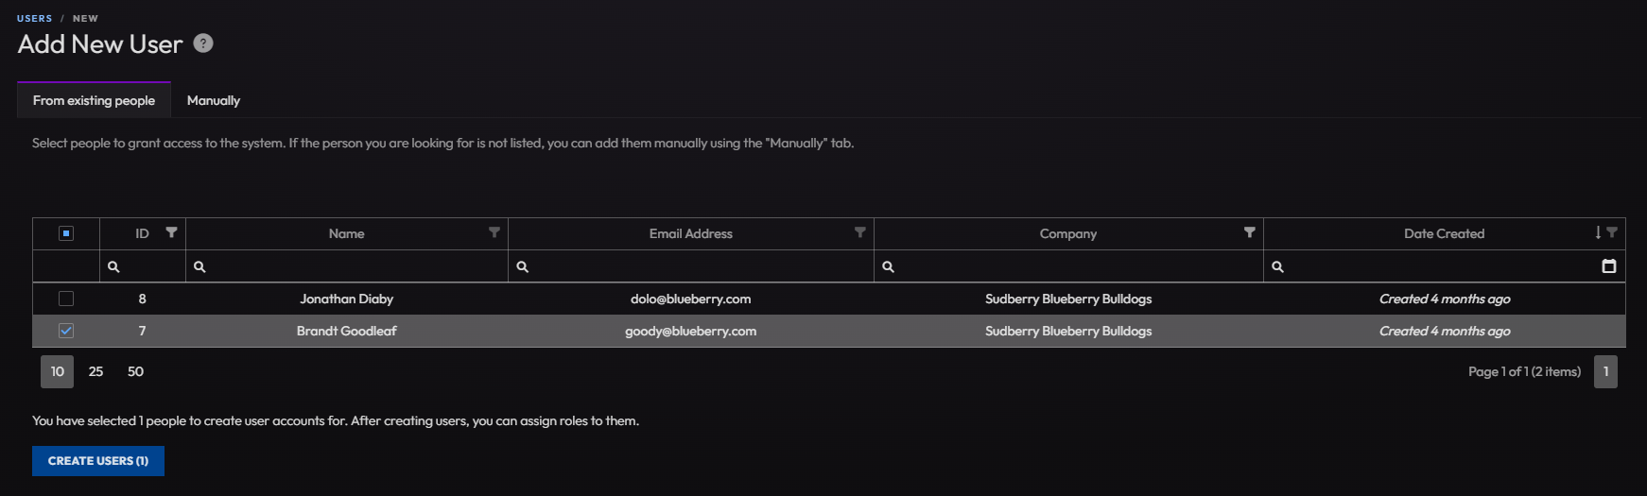The height and width of the screenshot is (496, 1647).
Task: Select page 1 in the pager
Action: [1605, 371]
